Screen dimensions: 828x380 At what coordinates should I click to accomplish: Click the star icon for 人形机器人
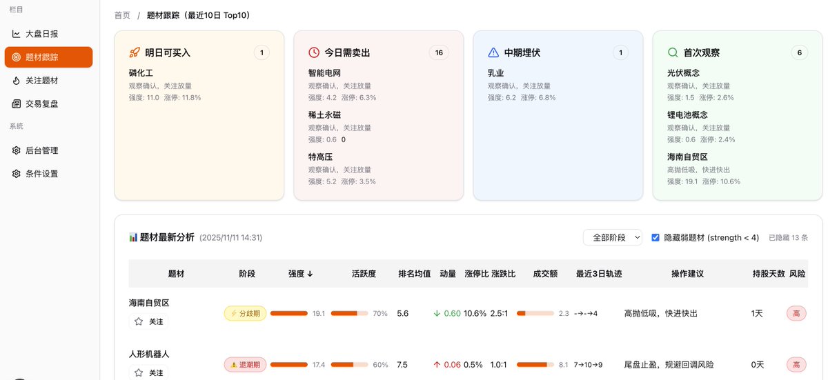tap(139, 372)
